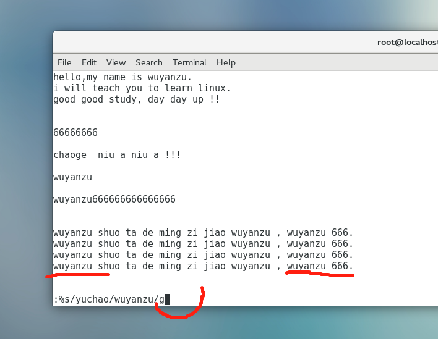
Task: Place cursor on the 'hello,my name is wuyanzu.' line
Action: pyautogui.click(x=122, y=77)
